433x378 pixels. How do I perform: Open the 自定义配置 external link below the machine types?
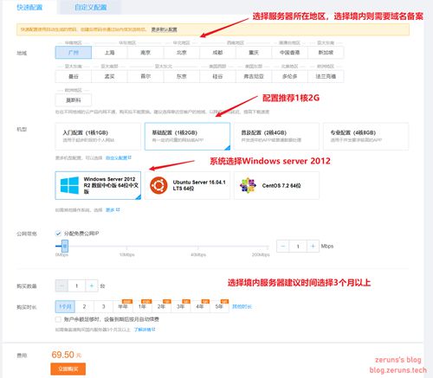(119, 157)
